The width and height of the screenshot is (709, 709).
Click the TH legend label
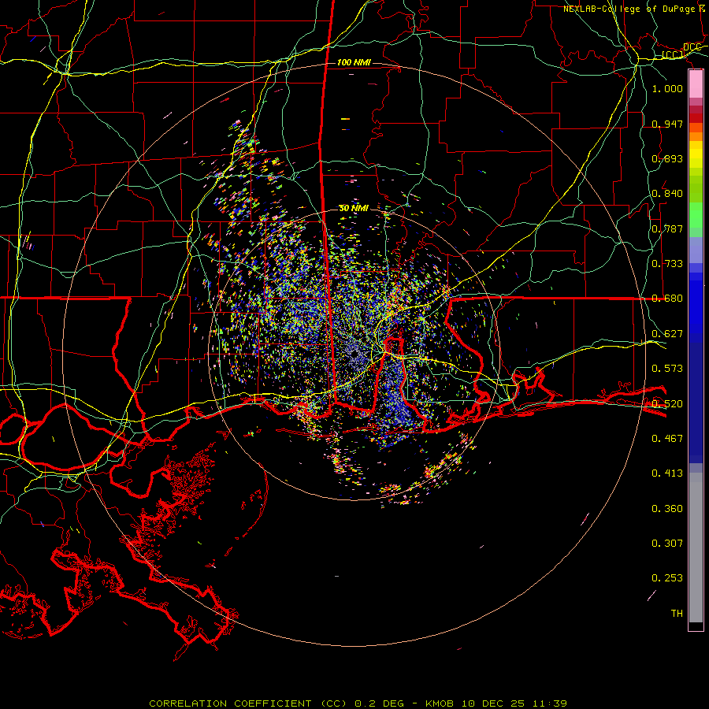point(677,614)
